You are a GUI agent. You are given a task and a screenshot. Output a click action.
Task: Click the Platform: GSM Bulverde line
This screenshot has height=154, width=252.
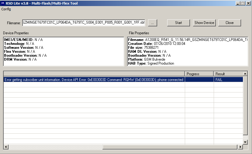tap(147, 59)
